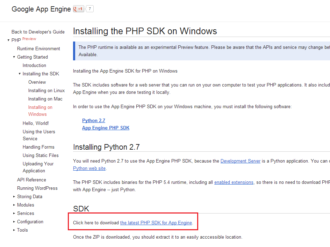Image resolution: width=330 pixels, height=247 pixels.
Task: Select Services in sidebar
Action: tap(26, 214)
